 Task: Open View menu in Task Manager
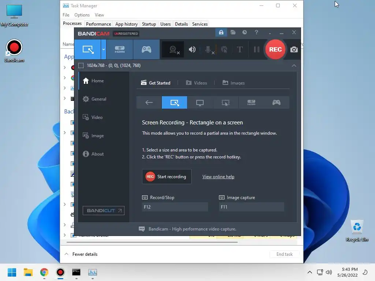(99, 15)
